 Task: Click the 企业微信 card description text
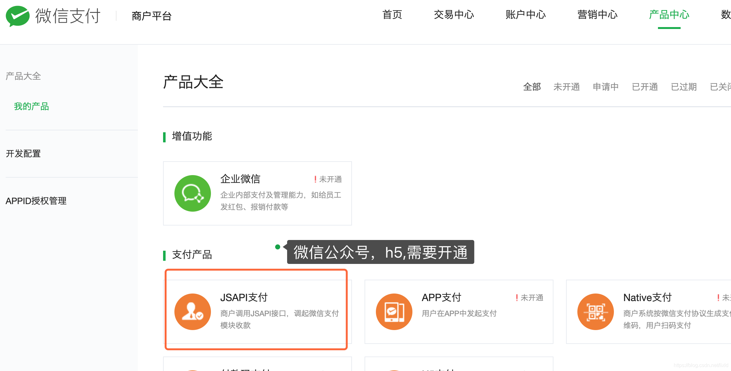pyautogui.click(x=280, y=201)
